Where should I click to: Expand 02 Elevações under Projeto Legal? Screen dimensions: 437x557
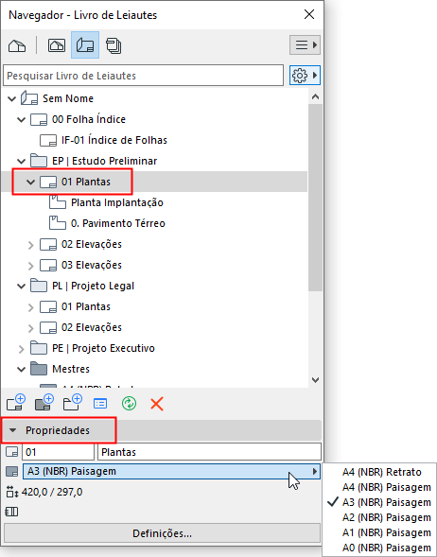click(x=31, y=328)
